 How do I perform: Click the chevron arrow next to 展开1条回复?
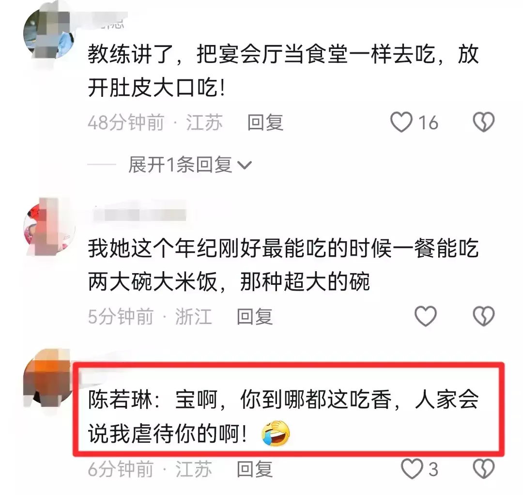coord(244,165)
